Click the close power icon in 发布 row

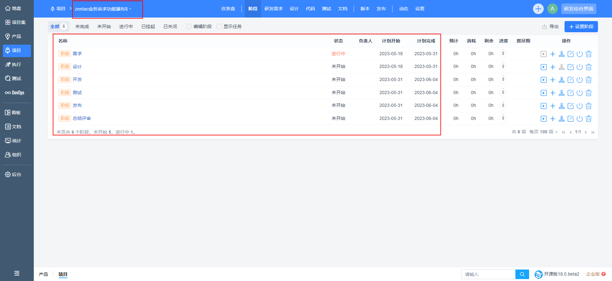579,106
